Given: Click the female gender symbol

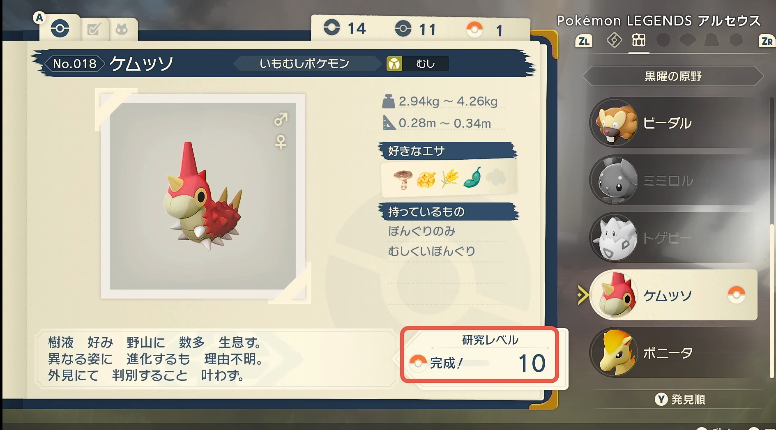Looking at the screenshot, I should coord(281,142).
